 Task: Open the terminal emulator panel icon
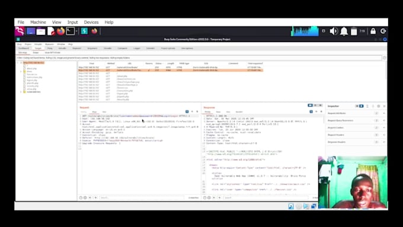pos(70,31)
